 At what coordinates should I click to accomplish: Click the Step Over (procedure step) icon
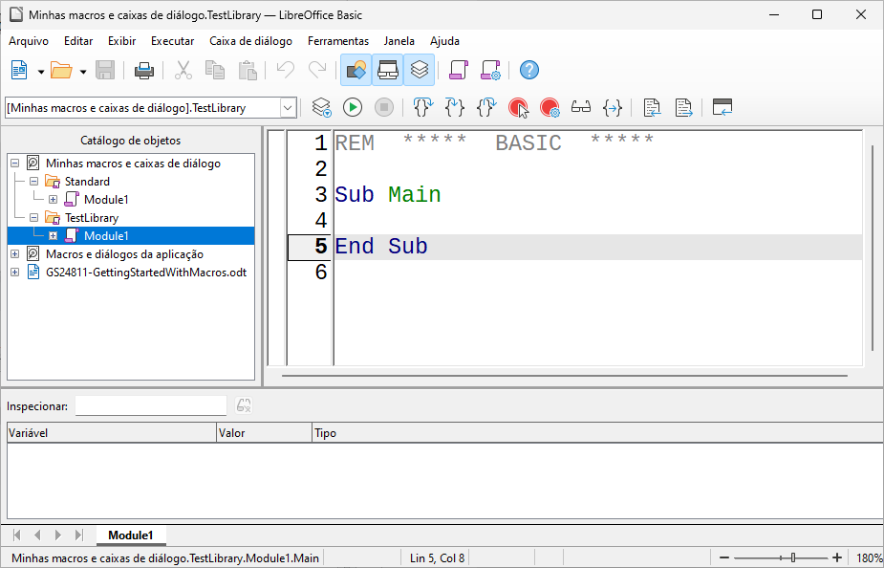[422, 107]
